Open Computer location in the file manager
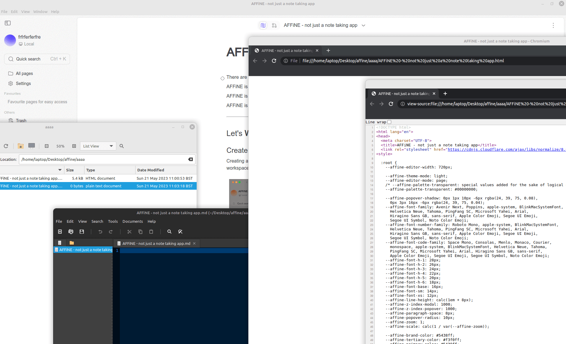Viewport: 566px width, 344px height. pos(32,146)
